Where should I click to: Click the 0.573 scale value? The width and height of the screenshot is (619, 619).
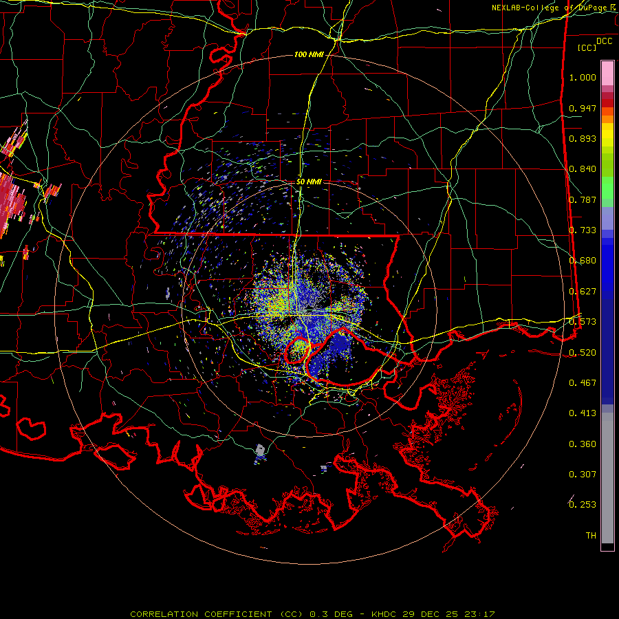coord(583,322)
